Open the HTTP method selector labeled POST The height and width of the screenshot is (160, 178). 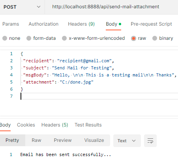point(22,7)
